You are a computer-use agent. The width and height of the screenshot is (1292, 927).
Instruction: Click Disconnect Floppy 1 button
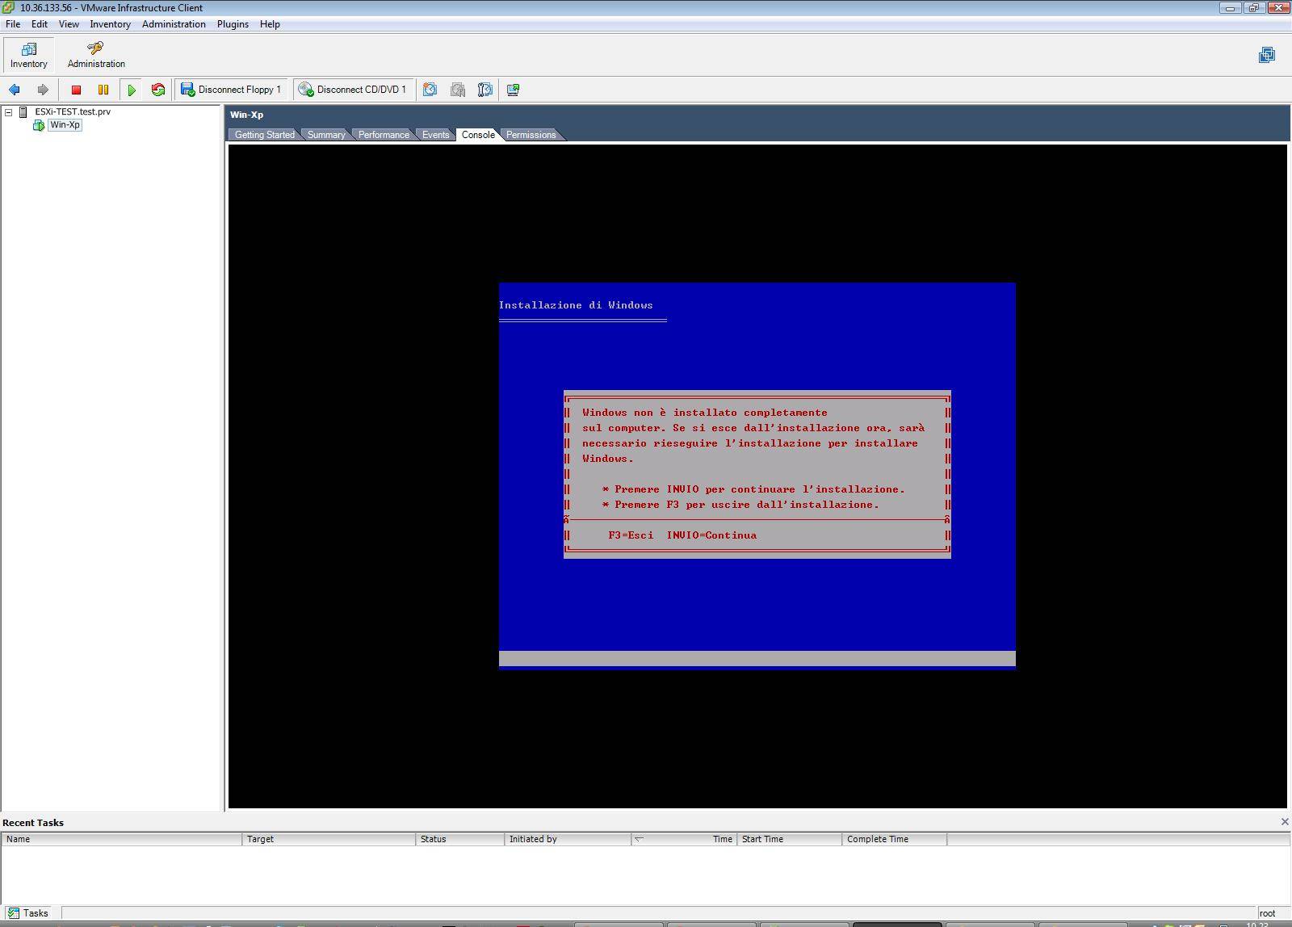coord(232,90)
